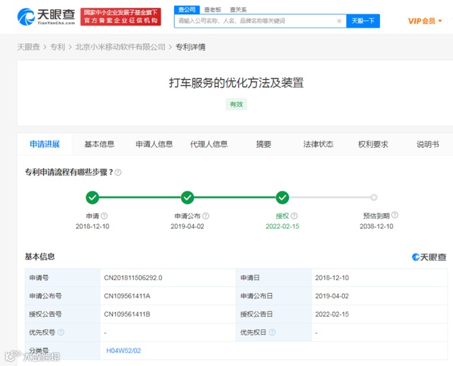Viewport: 453px width, 366px height.
Task: Expand the VIP会员 dropdown menu
Action: click(425, 21)
